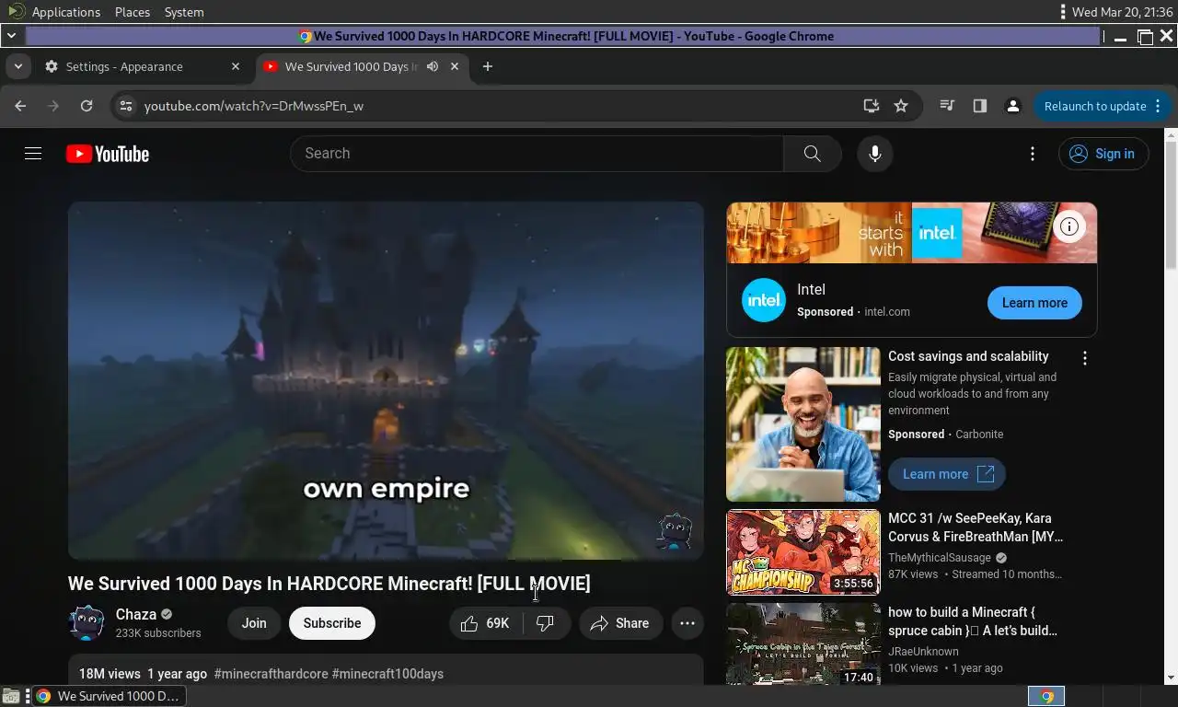
Task: Close the YouTube video tab
Action: (455, 66)
